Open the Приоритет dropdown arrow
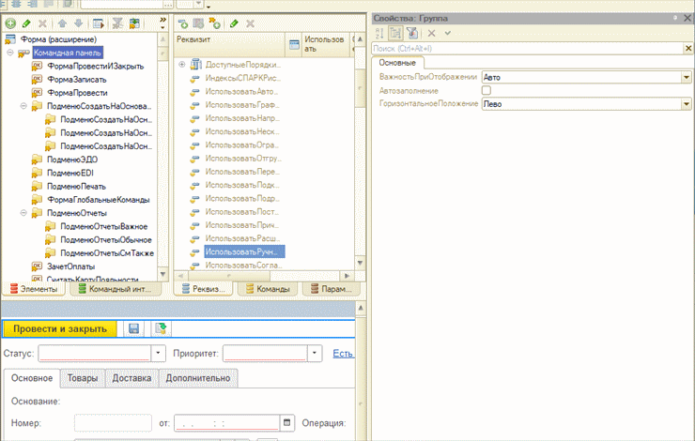695x441 pixels. (x=315, y=354)
